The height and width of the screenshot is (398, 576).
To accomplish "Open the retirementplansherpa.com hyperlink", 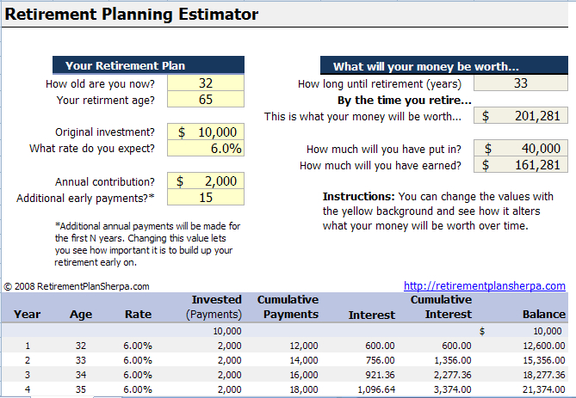I will 485,285.
